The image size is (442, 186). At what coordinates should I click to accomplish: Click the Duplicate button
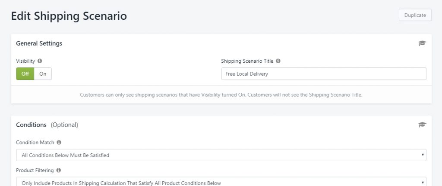pyautogui.click(x=415, y=15)
